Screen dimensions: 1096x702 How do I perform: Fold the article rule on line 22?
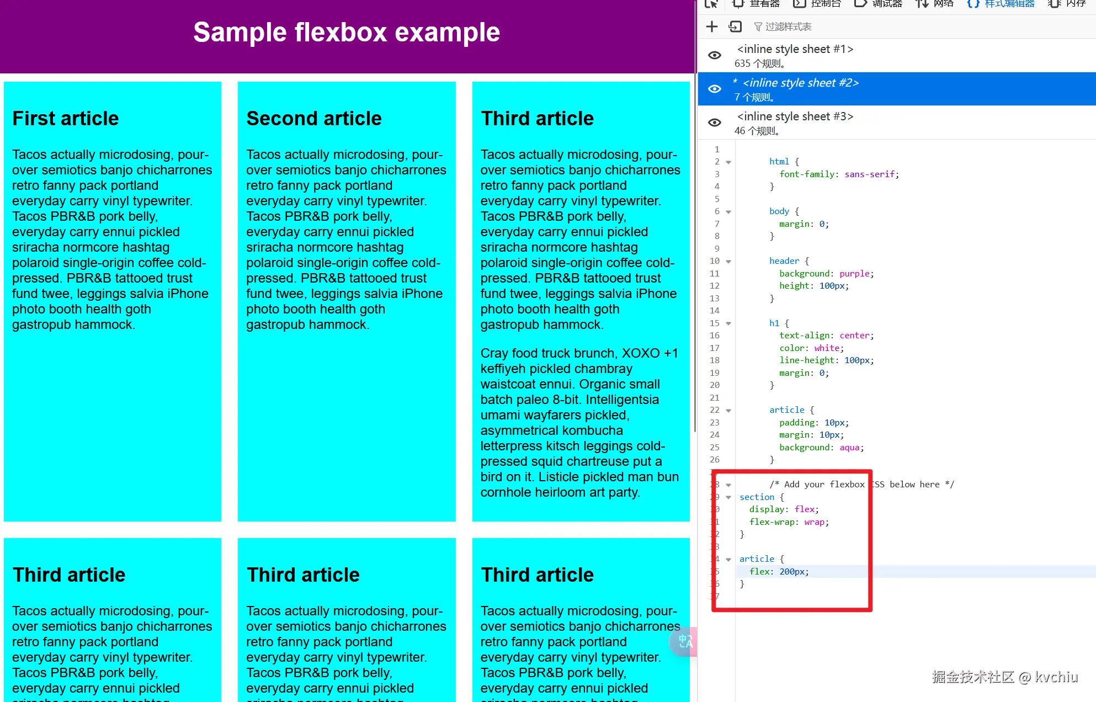coord(728,411)
